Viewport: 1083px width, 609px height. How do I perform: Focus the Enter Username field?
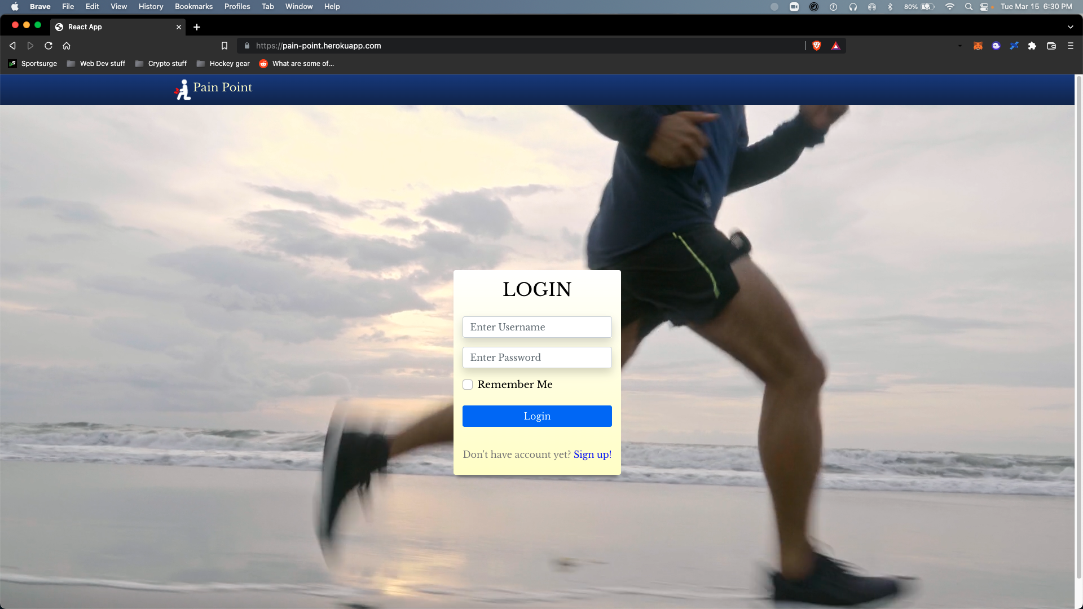coord(536,327)
